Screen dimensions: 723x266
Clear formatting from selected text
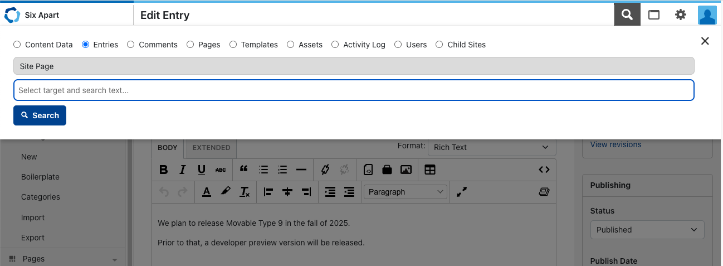click(245, 192)
